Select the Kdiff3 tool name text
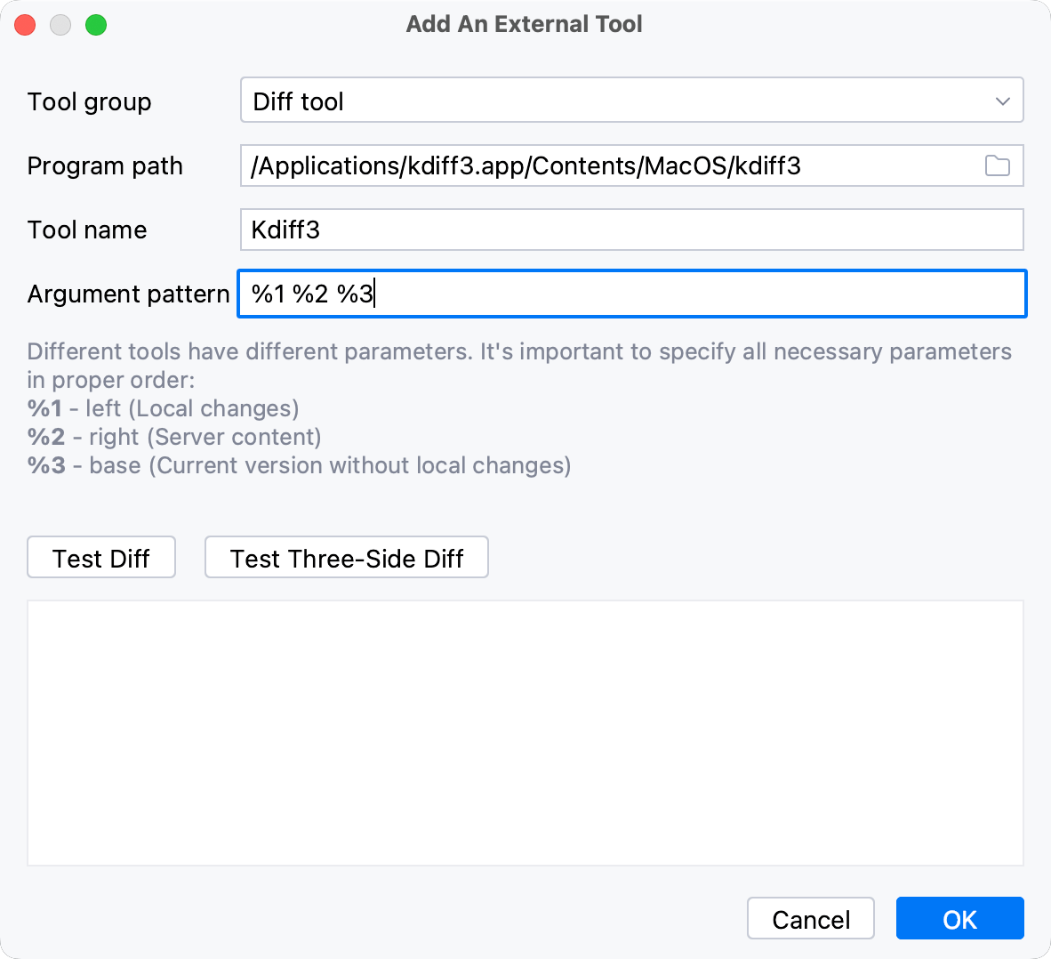Screen dimensions: 1051x959 tap(285, 230)
